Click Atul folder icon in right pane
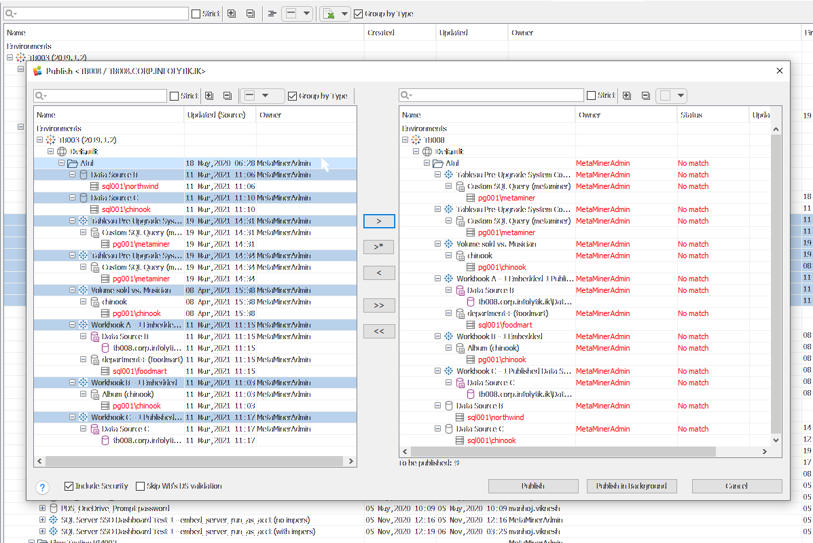 (x=437, y=163)
